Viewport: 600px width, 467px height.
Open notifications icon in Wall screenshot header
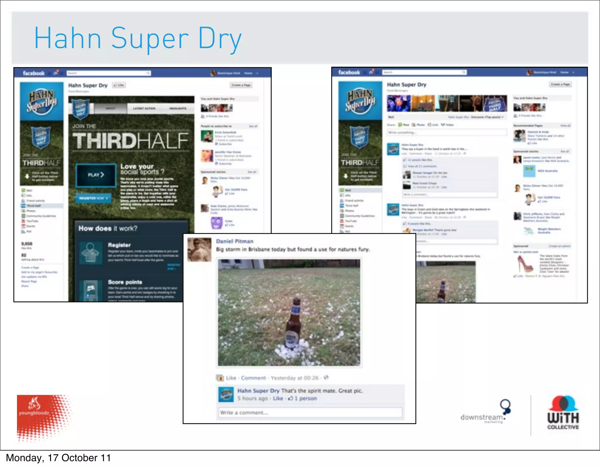pyautogui.click(x=372, y=72)
